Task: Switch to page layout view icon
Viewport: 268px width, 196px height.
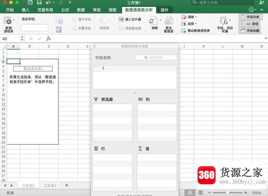Action: (200, 192)
